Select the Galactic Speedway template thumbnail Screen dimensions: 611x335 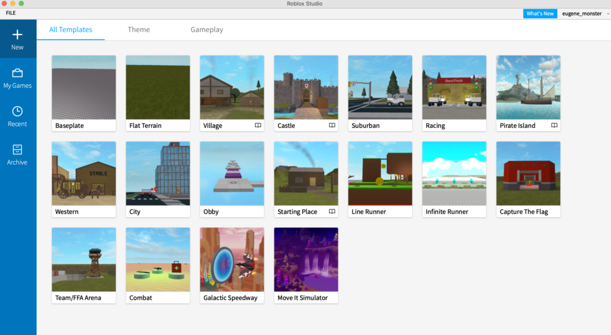(x=232, y=260)
